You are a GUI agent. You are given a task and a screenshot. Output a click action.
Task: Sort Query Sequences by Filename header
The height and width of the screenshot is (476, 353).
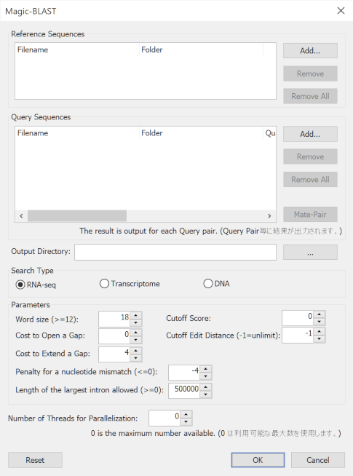coord(77,133)
